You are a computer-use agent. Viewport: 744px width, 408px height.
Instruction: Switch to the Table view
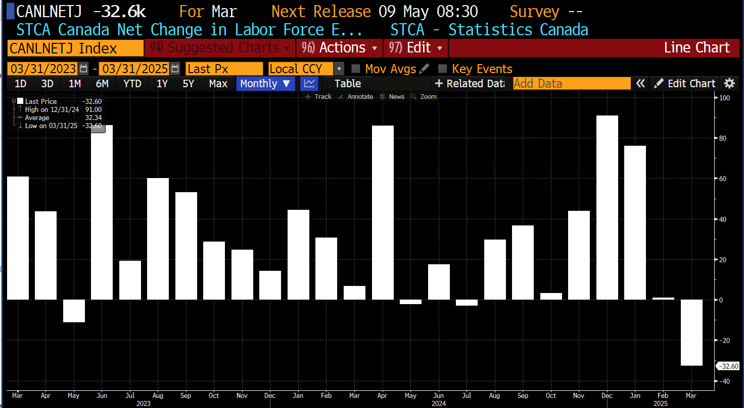[x=347, y=84]
